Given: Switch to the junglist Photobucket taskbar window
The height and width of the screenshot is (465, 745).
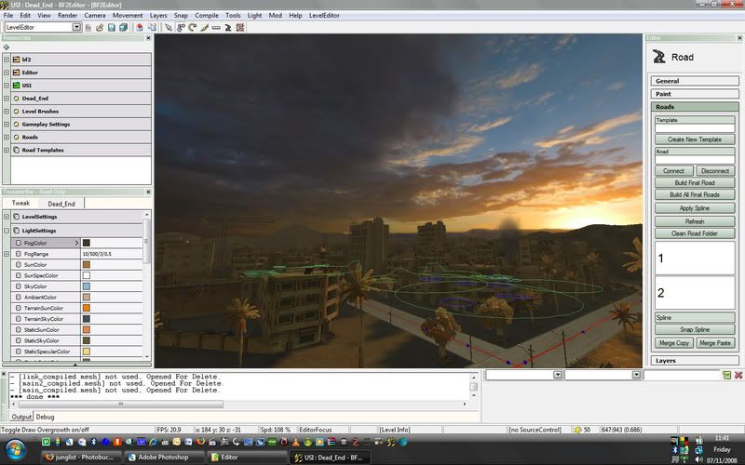Looking at the screenshot, I should 81,458.
